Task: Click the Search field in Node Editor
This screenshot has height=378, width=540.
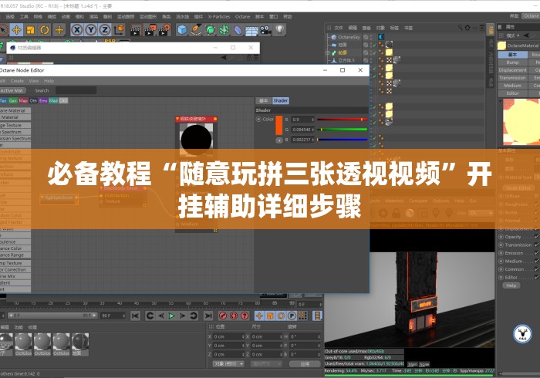Action: (76, 90)
